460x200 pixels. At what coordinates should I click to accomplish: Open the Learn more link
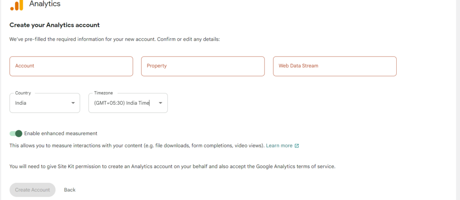[x=279, y=146]
